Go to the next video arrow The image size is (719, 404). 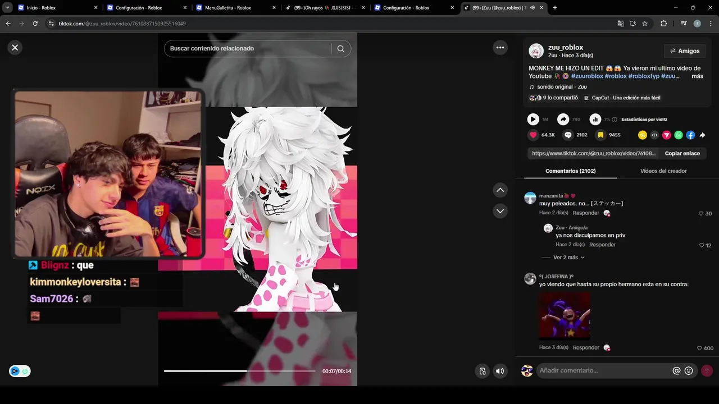click(500, 211)
